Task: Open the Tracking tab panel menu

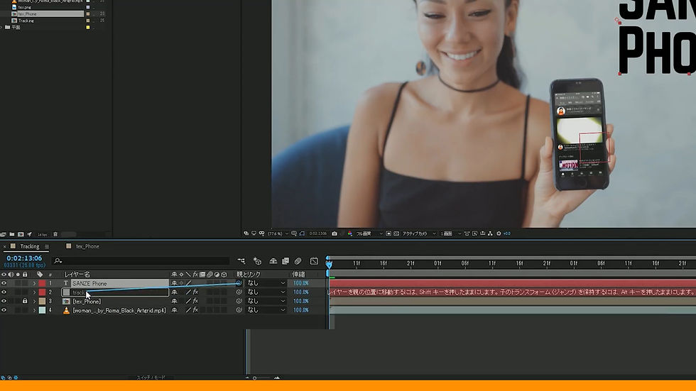Action: click(x=47, y=246)
